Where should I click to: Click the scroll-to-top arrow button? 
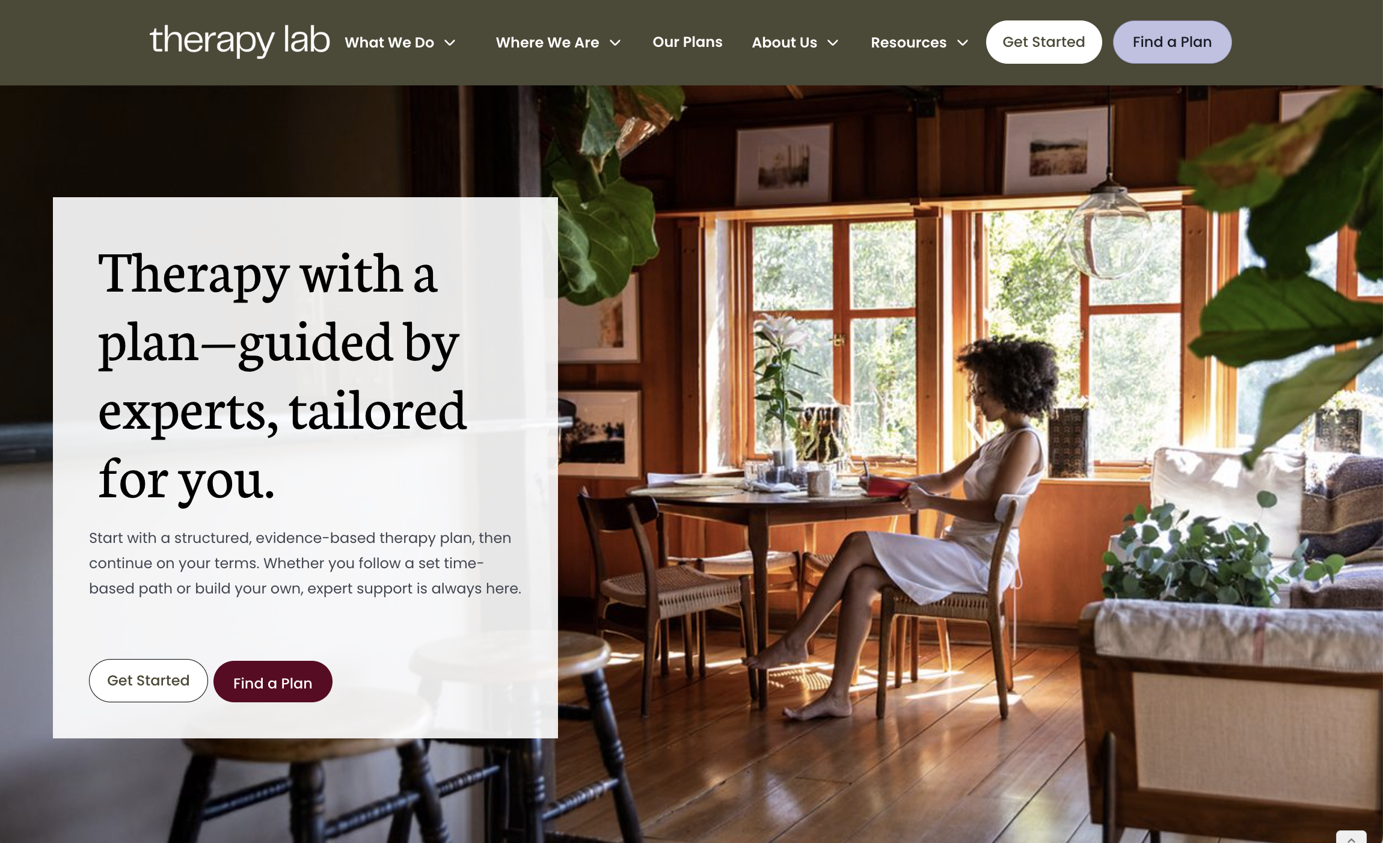[x=1351, y=838]
